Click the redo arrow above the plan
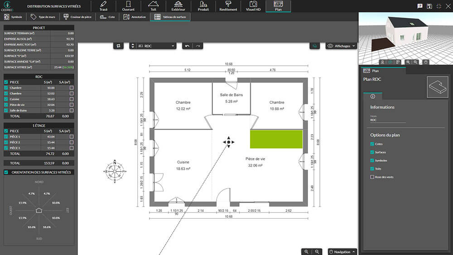 pyautogui.click(x=198, y=46)
